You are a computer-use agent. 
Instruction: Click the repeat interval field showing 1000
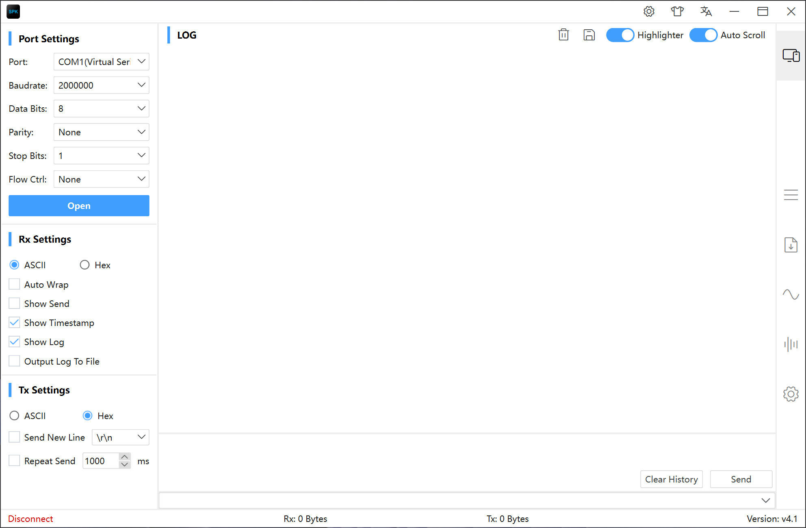pos(101,461)
